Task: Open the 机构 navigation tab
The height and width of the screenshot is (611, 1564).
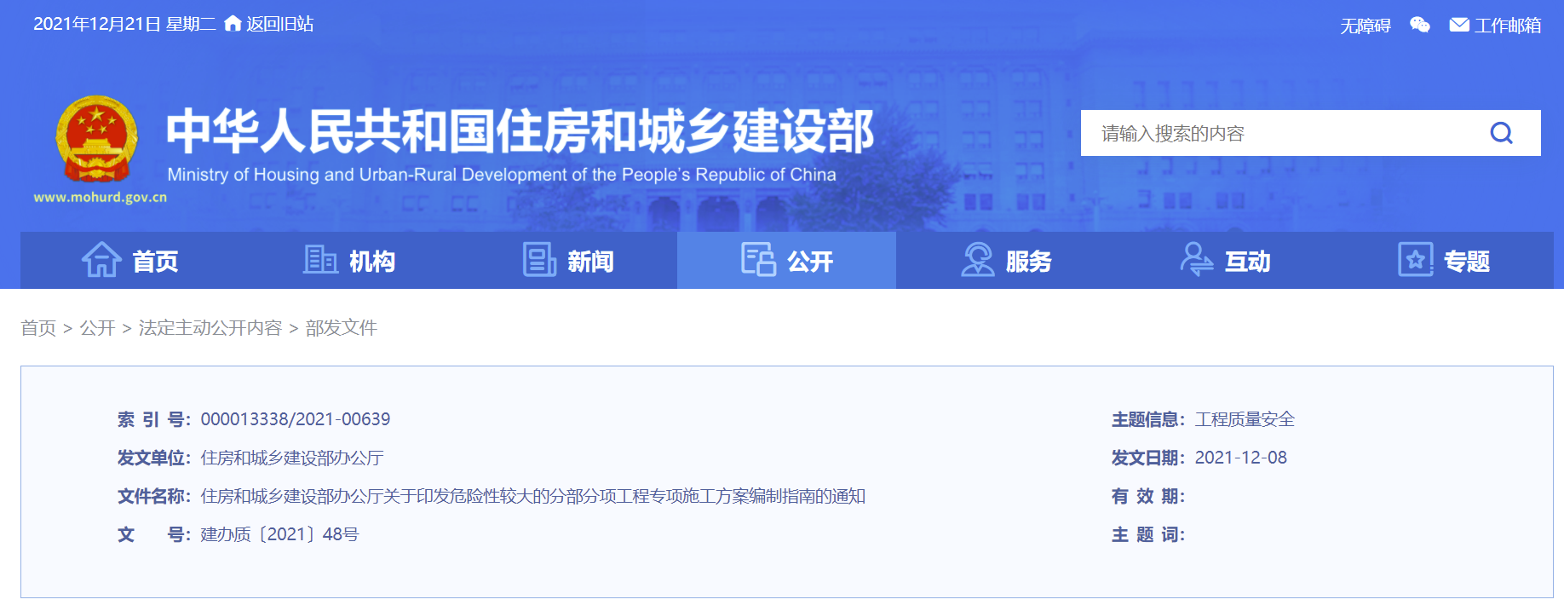Action: (x=349, y=260)
